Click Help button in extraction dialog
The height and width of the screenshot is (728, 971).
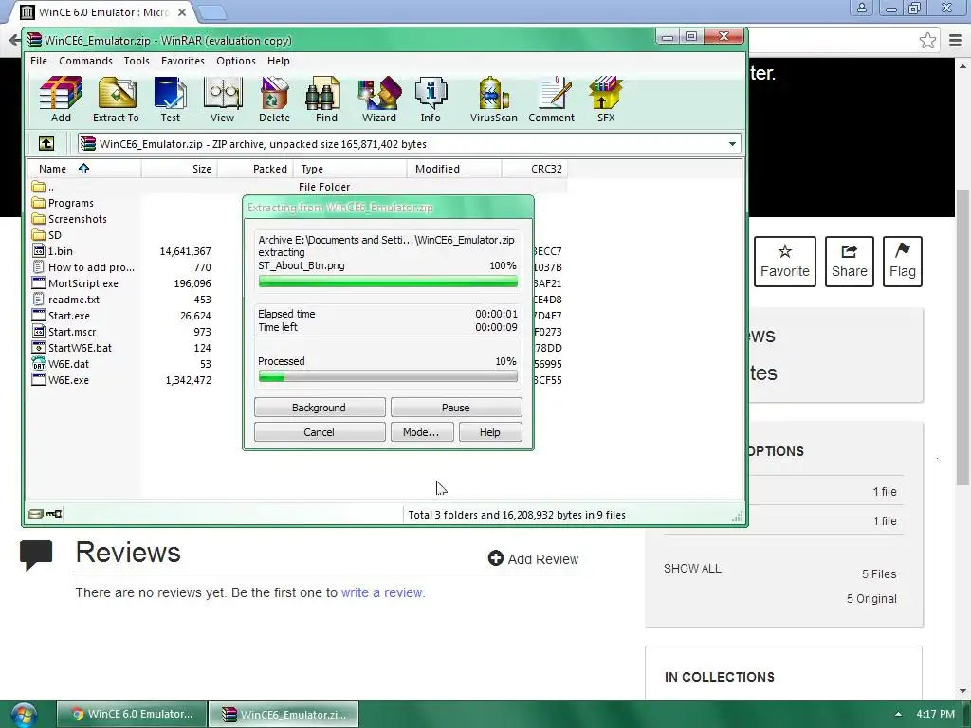click(490, 432)
